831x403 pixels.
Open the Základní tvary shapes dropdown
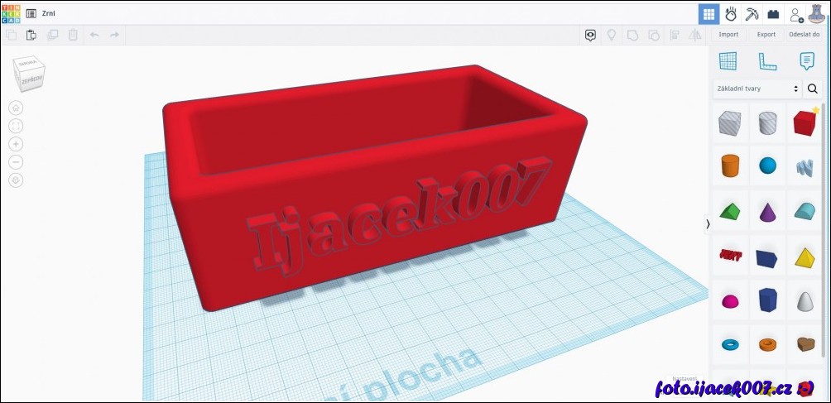coord(757,89)
